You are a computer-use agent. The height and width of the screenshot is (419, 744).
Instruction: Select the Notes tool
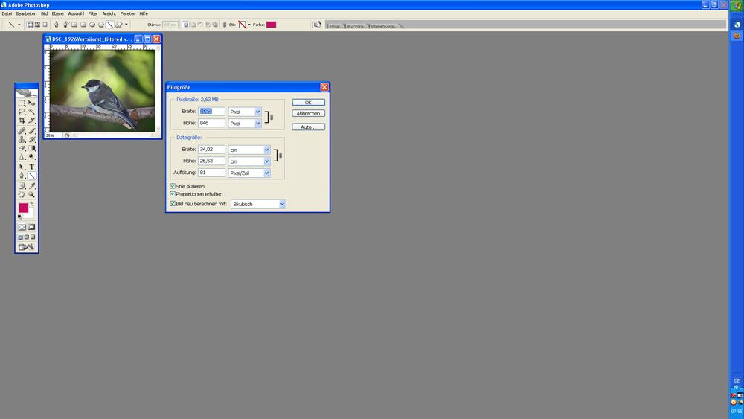tap(22, 186)
